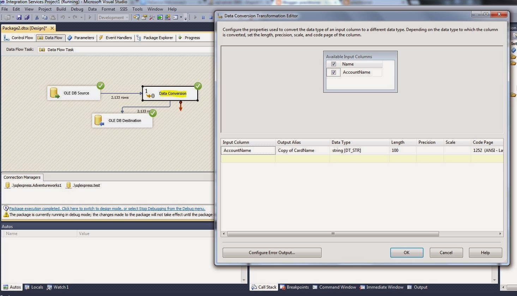Screen dimensions: 517x296
Task: Switch to the Watch 1 tab
Action: tap(58, 287)
